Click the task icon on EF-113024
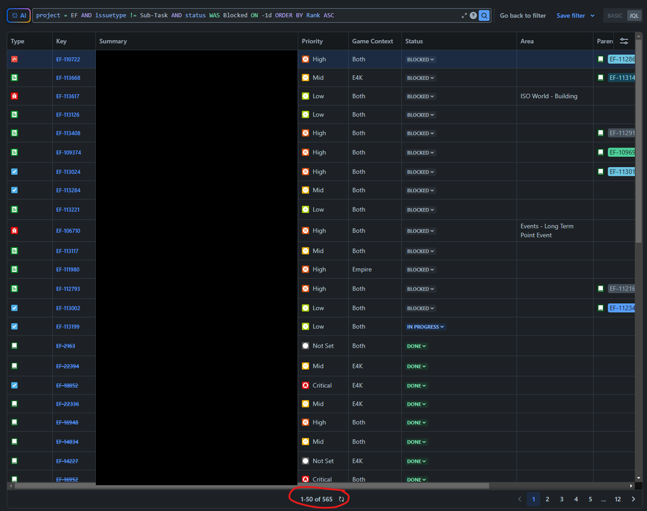 pyautogui.click(x=14, y=172)
